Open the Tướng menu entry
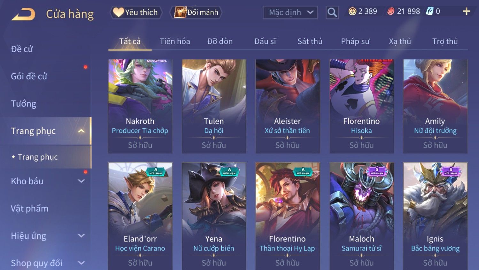This screenshot has height=270, width=479. click(24, 104)
